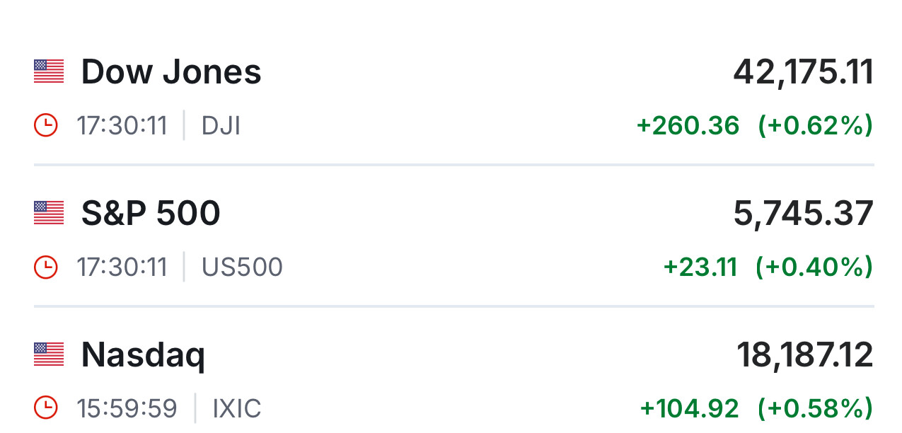Click the Dow Jones price 42,175.11

803,72
